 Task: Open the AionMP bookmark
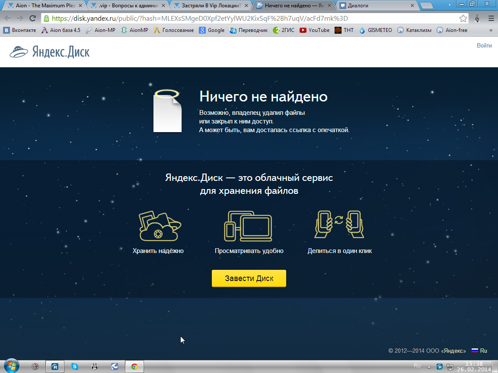coord(135,30)
